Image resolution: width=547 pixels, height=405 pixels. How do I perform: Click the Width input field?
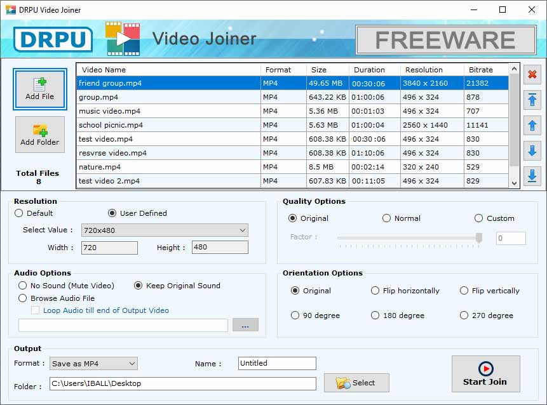click(x=109, y=248)
